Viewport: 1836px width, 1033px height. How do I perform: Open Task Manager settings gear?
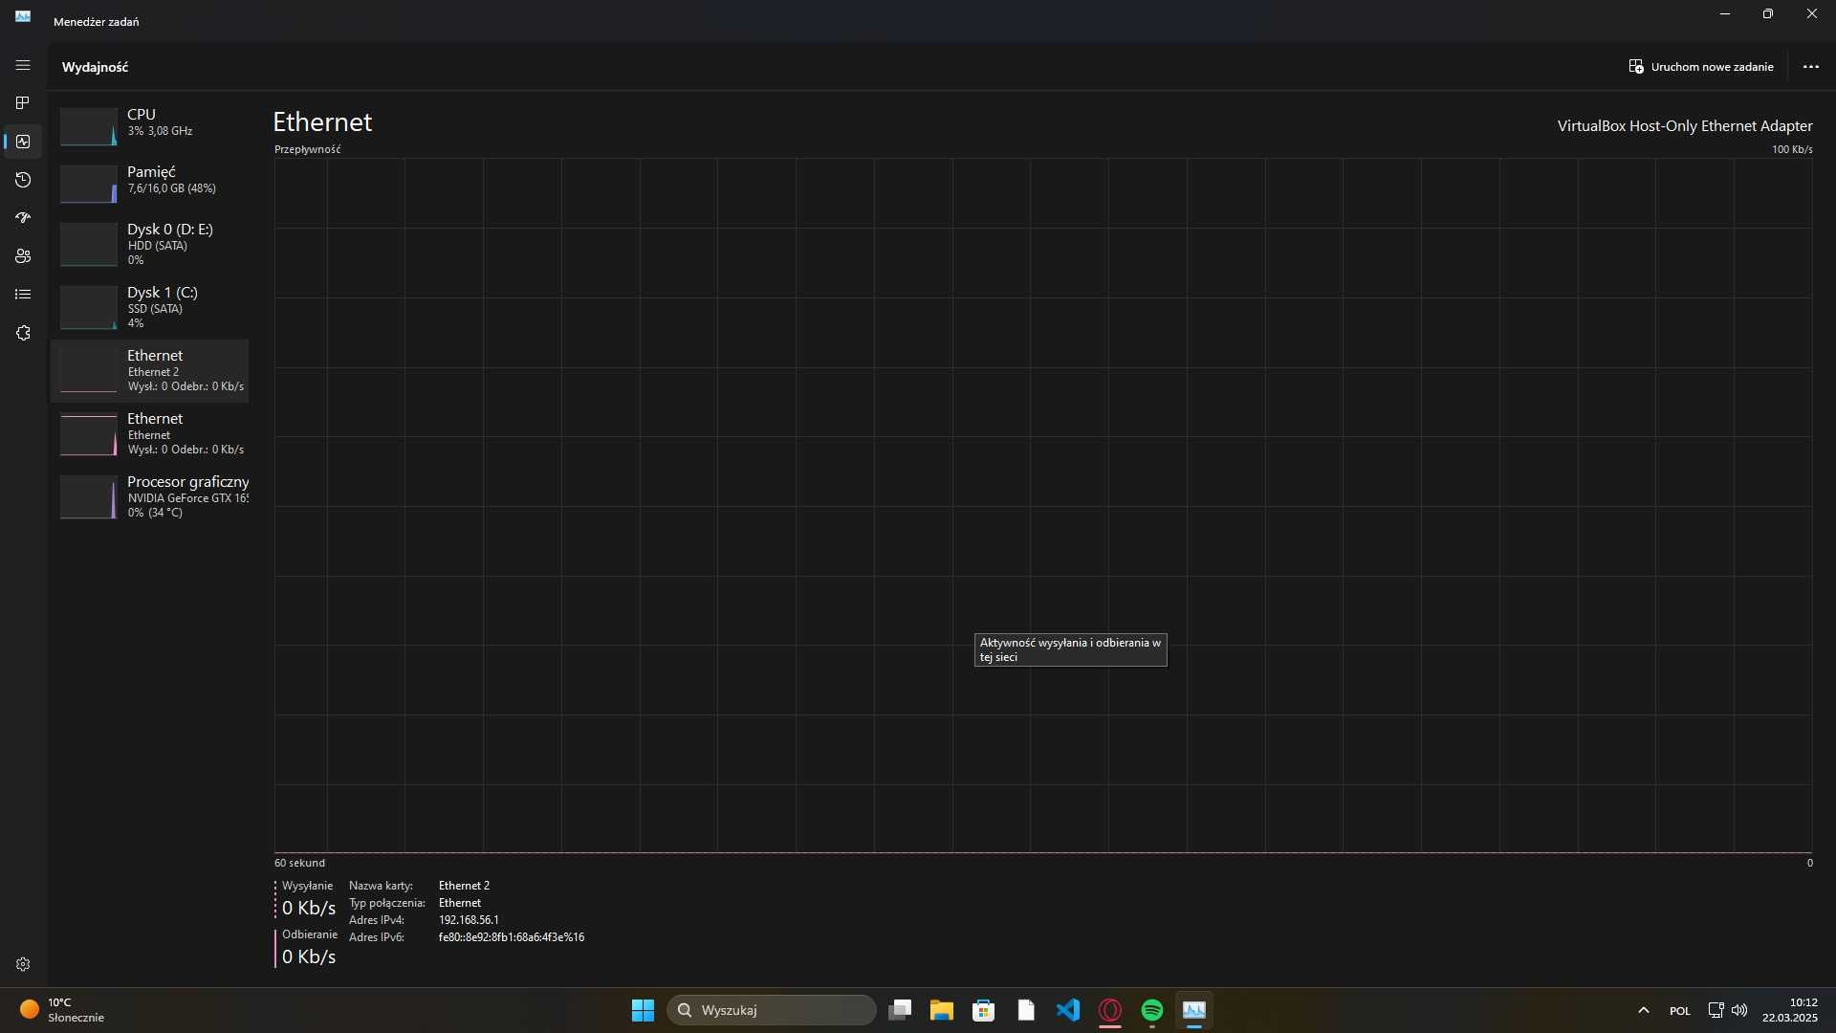pos(23,964)
